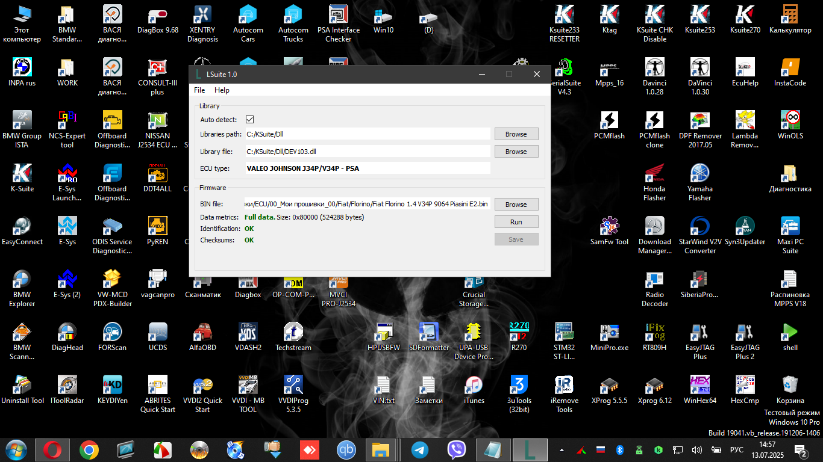Click the Libraries path input field

coord(368,134)
